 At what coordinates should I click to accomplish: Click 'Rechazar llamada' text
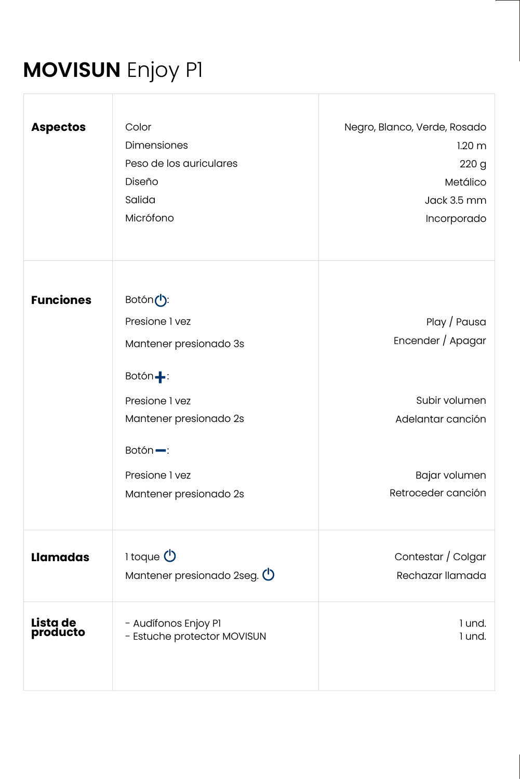[x=441, y=576]
